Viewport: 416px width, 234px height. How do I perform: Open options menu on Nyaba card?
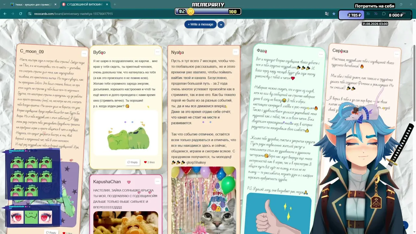click(236, 52)
